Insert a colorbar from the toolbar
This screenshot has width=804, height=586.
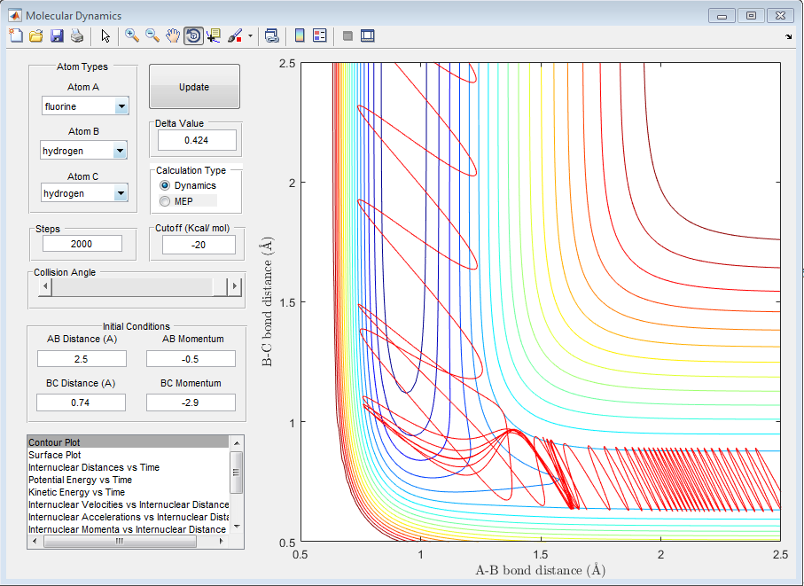pyautogui.click(x=300, y=35)
